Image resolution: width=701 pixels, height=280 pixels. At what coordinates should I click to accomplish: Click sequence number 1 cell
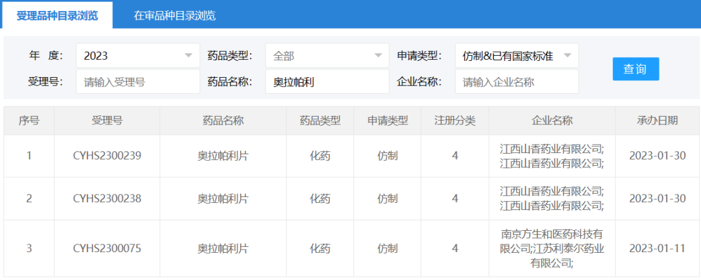[29, 156]
